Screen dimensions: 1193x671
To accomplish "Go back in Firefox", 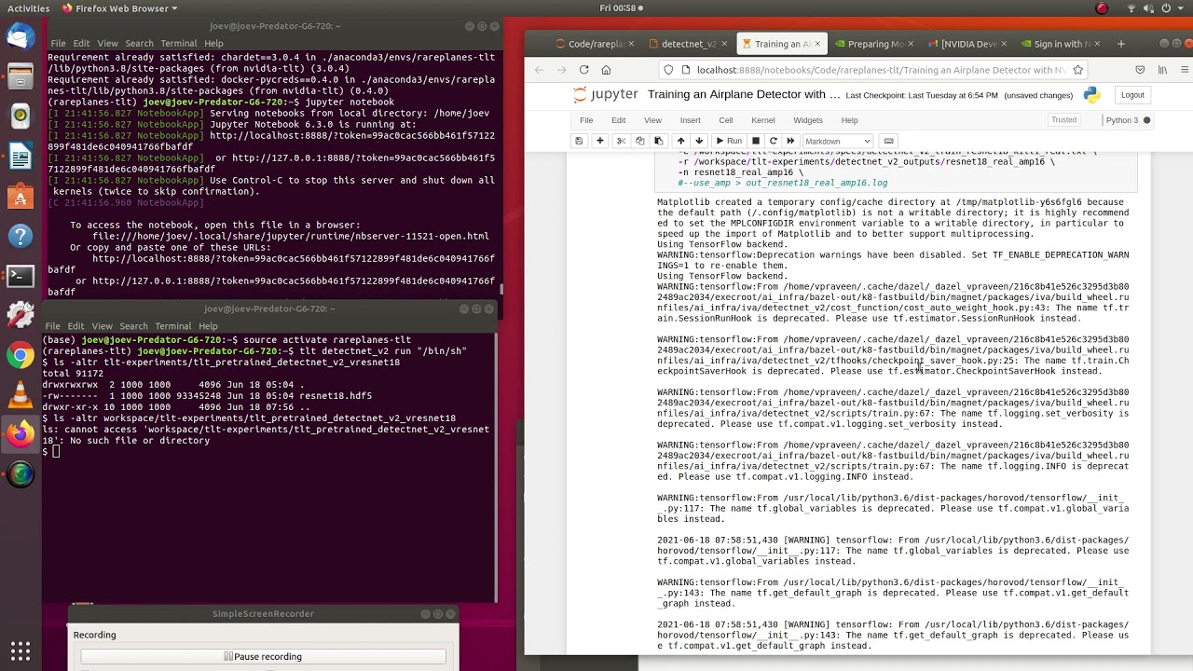I will [539, 70].
